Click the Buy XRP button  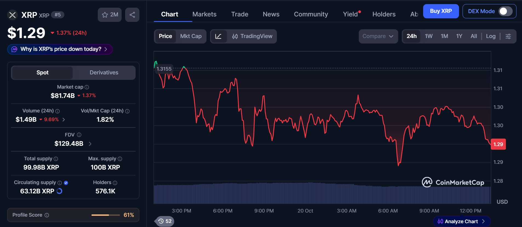[441, 11]
